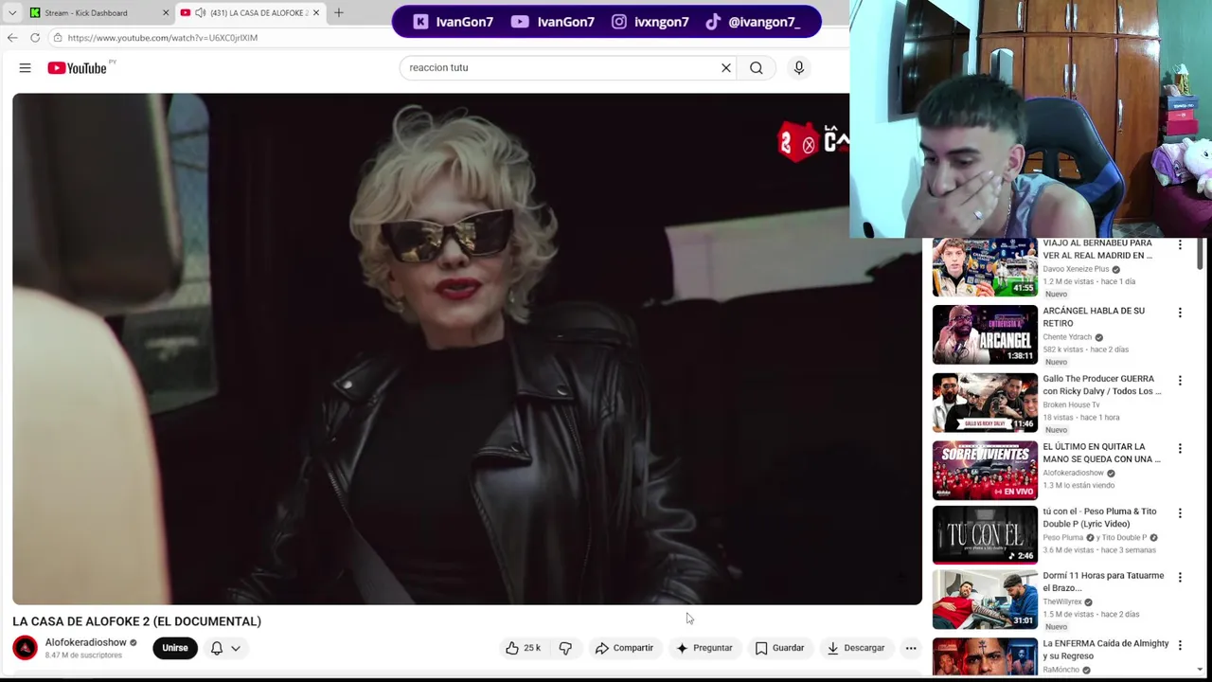Expand the tab search dropdown arrow

(12, 13)
